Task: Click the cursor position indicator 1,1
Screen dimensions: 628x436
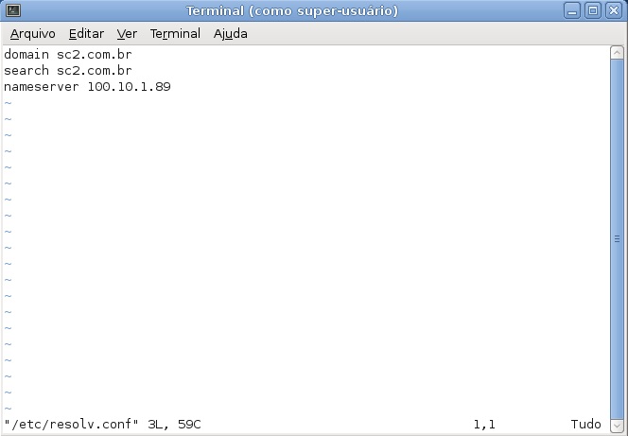Action: 484,425
